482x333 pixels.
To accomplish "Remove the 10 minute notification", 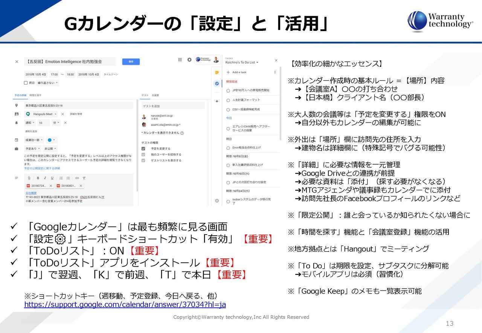I will point(65,123).
